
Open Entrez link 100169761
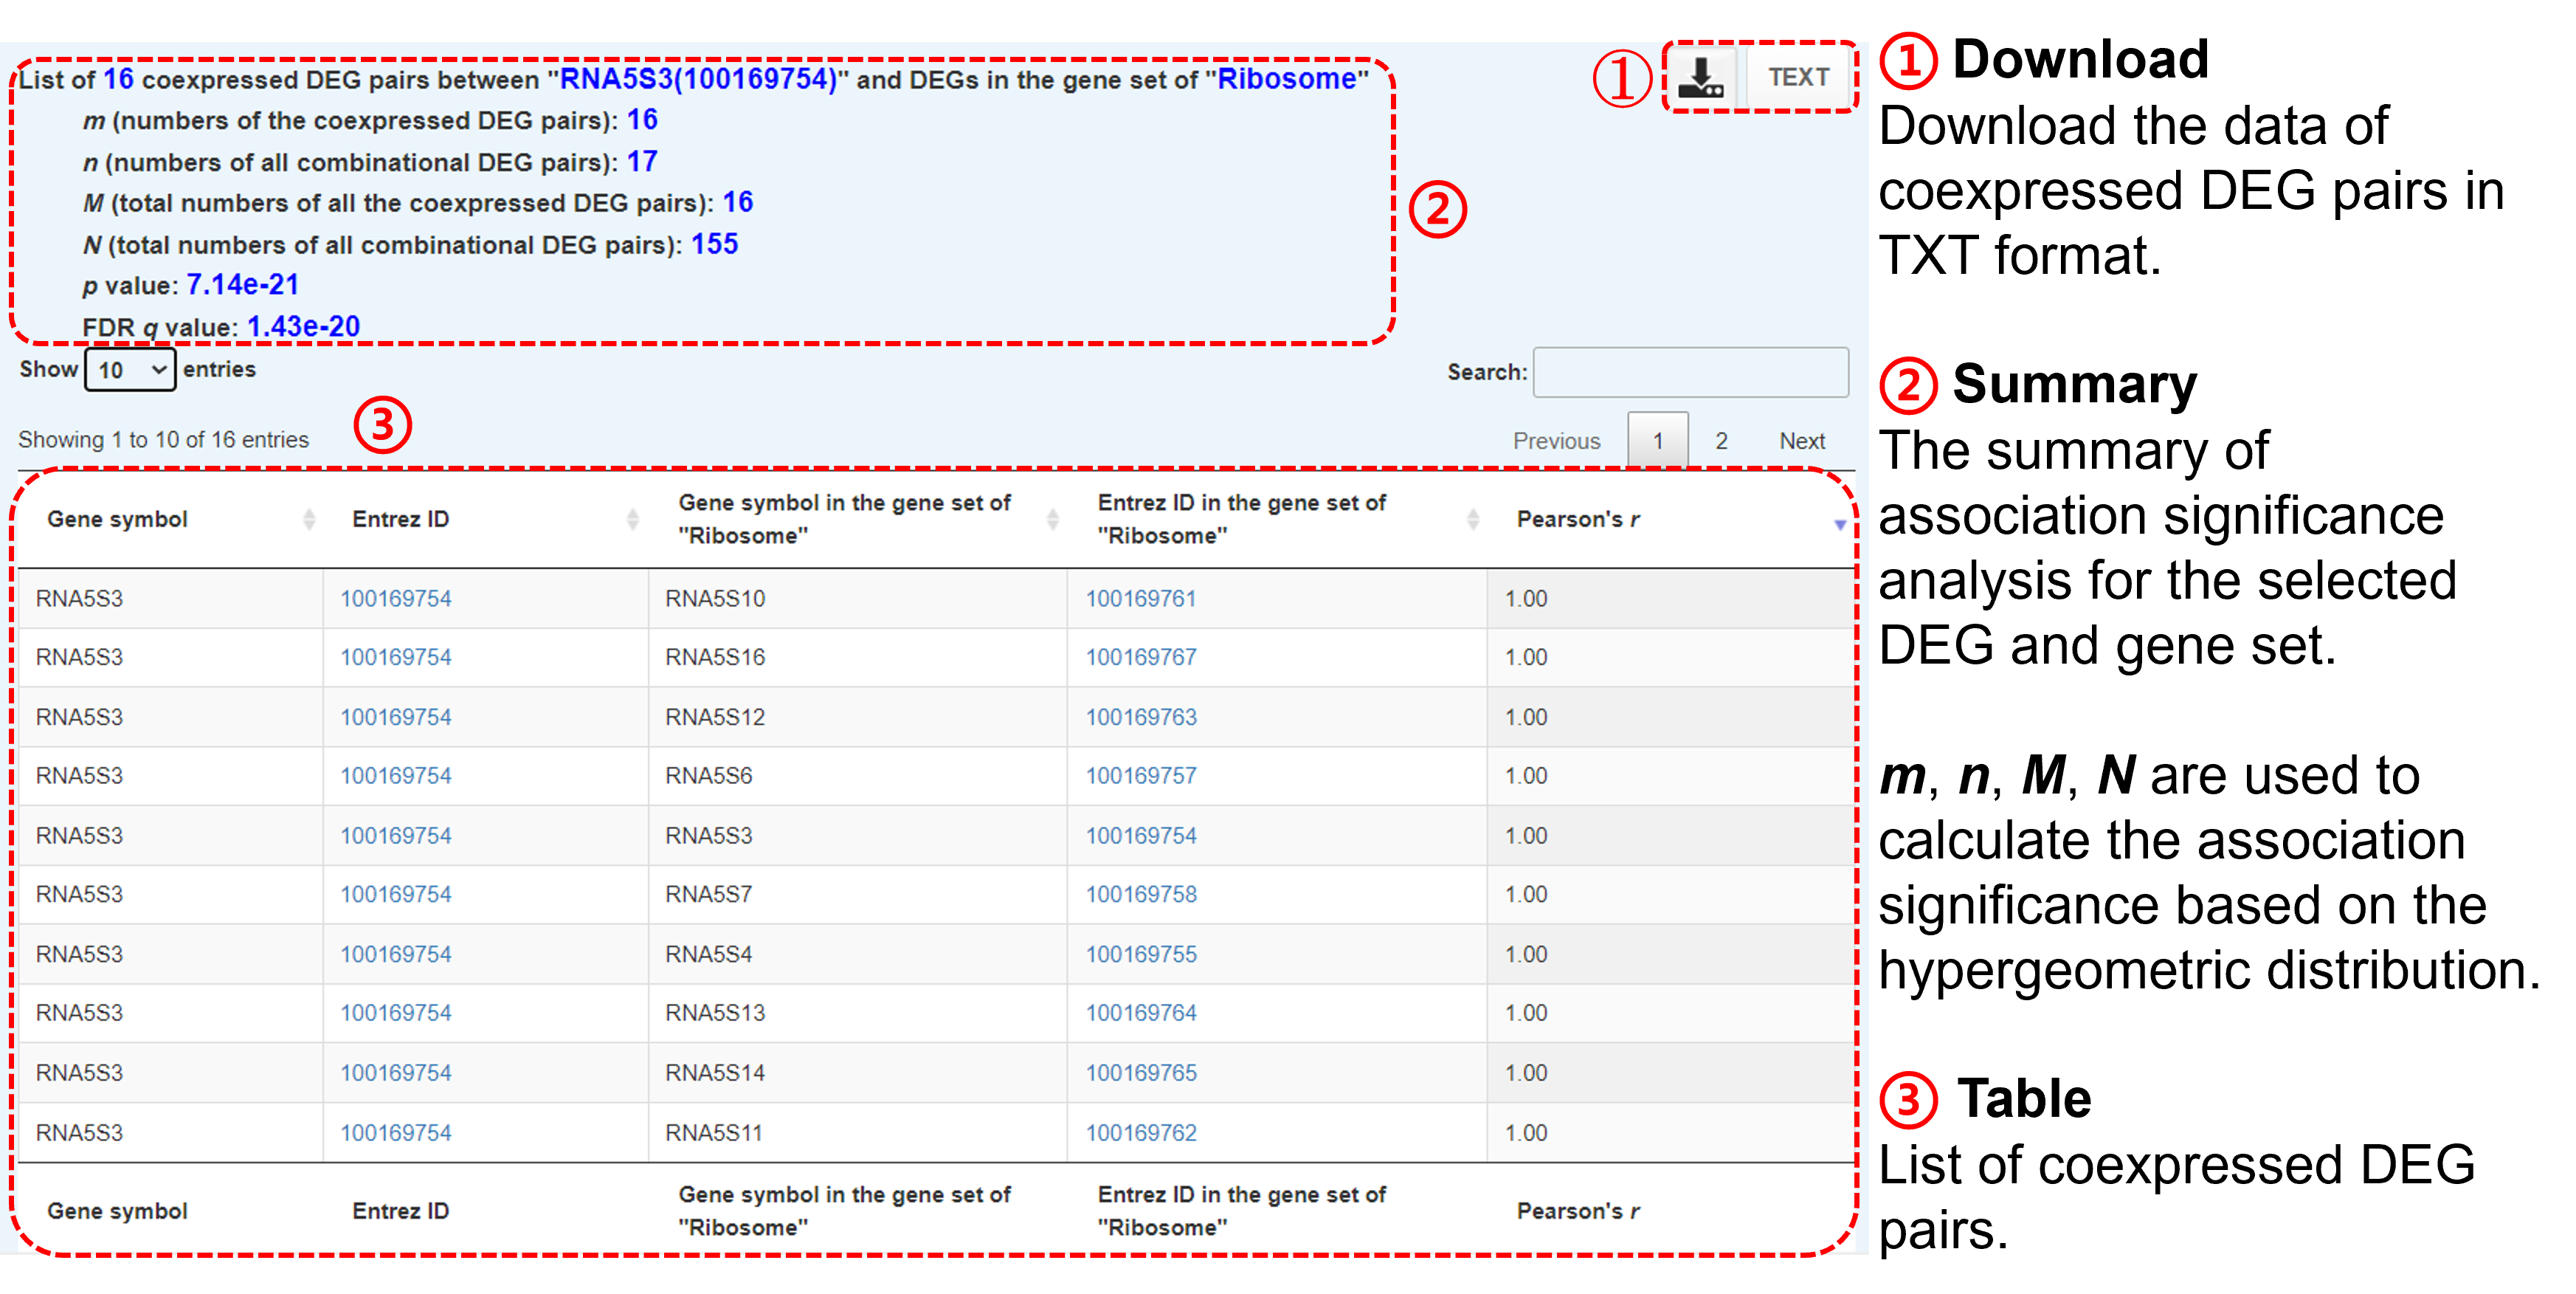tap(1140, 599)
